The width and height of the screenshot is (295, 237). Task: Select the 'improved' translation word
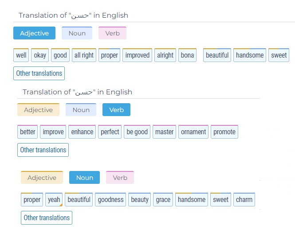click(x=137, y=55)
